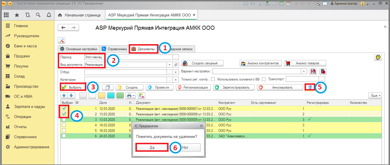Toggle checkbox for row 3 document 0000-000009

[64, 119]
